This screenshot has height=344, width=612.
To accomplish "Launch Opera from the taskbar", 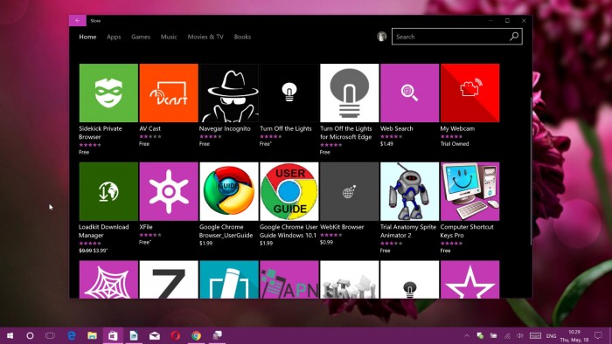I will pos(175,335).
